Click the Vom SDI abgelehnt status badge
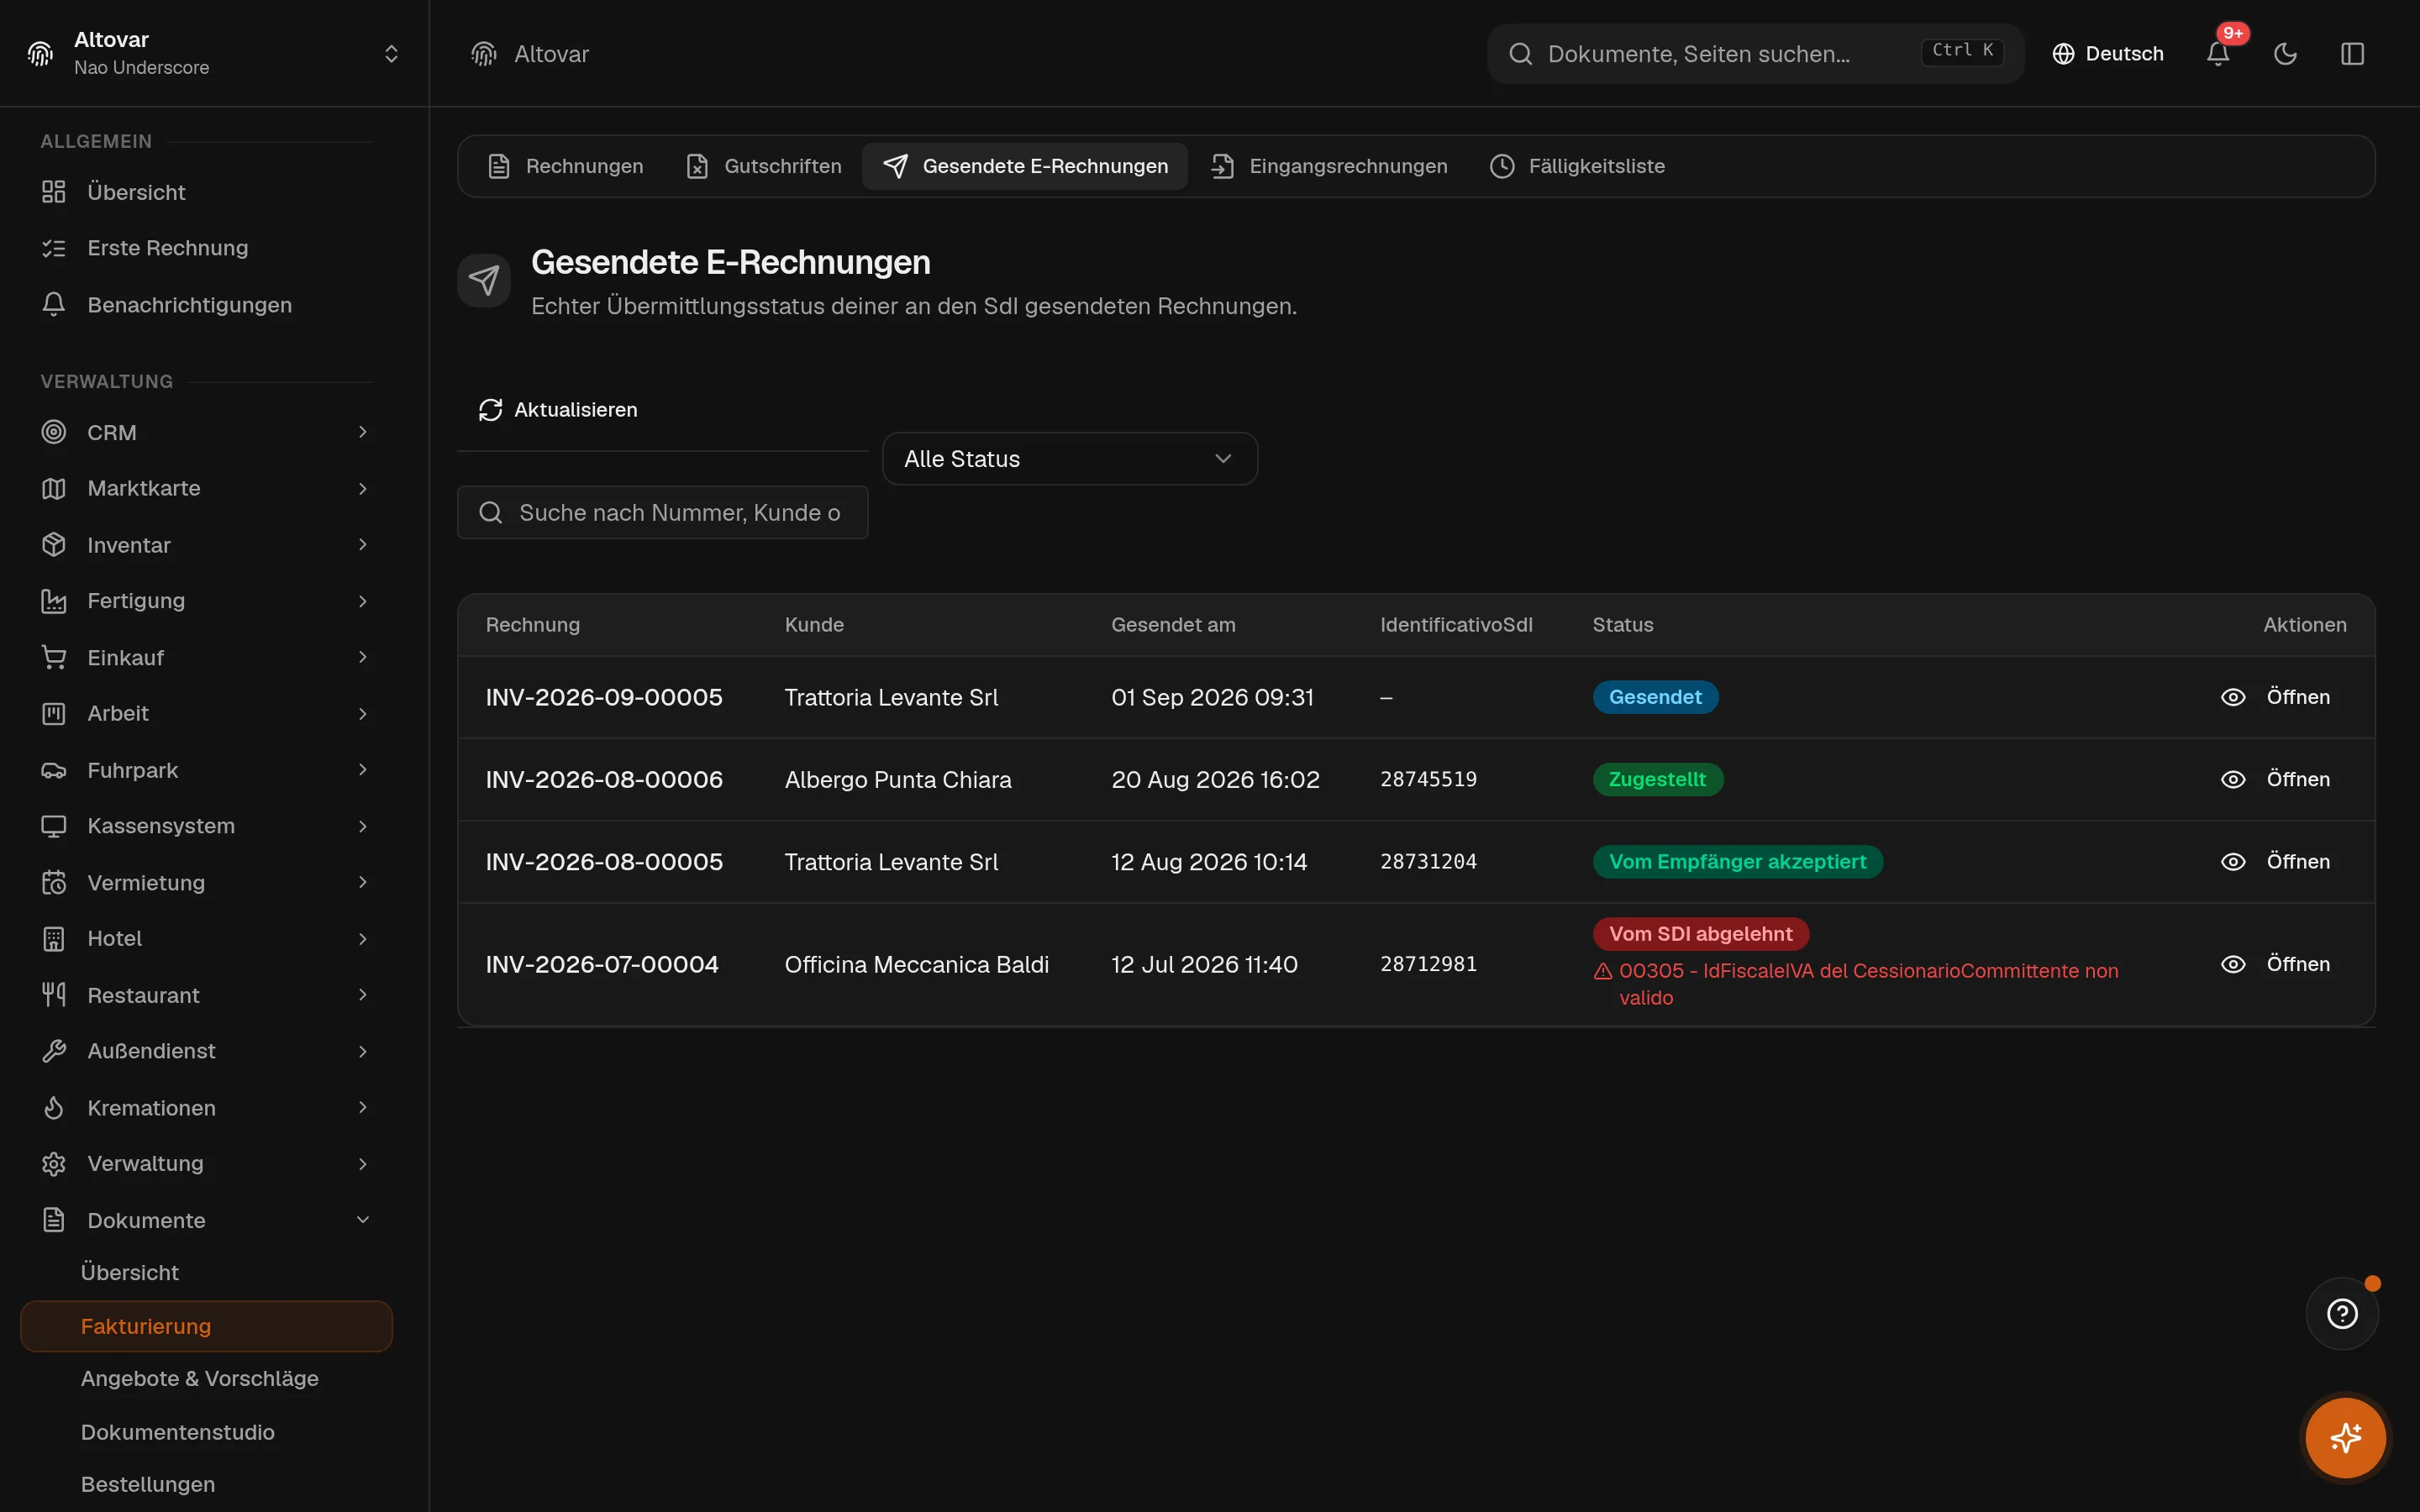2420x1512 pixels. click(x=1701, y=934)
